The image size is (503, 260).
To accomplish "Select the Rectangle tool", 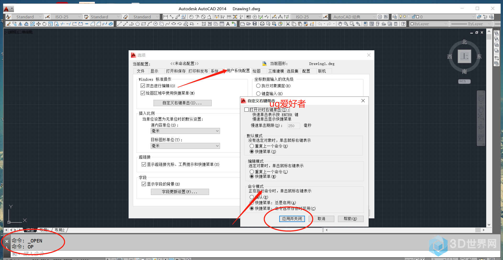I will pyautogui.click(x=143, y=24).
